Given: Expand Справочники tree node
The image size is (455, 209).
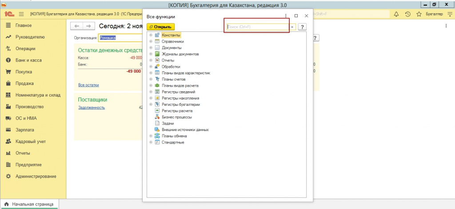Looking at the screenshot, I should click(151, 41).
